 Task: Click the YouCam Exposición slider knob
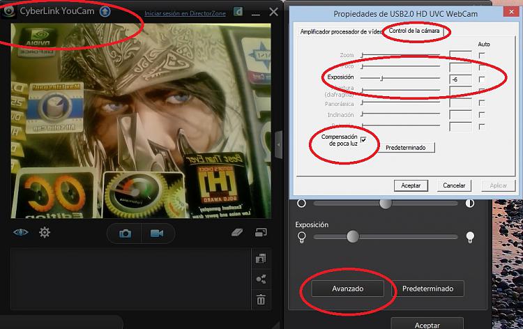(353, 237)
